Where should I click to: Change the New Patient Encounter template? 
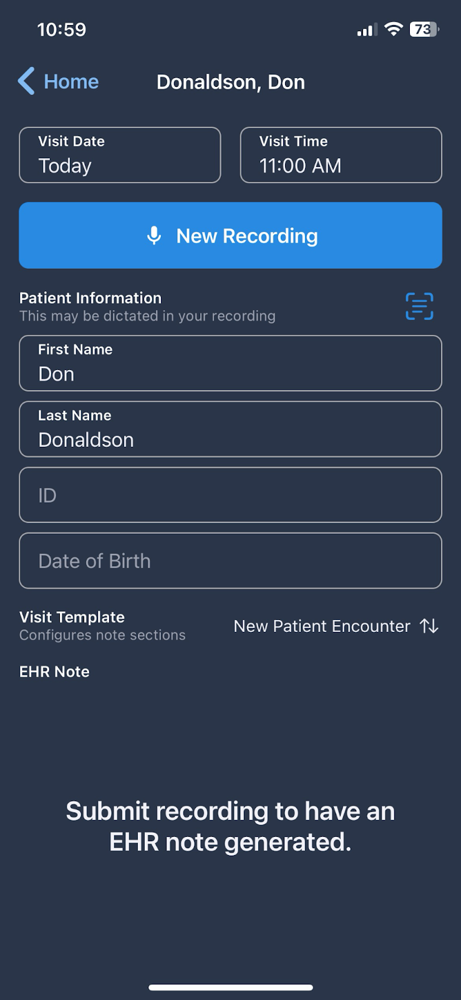tap(336, 626)
